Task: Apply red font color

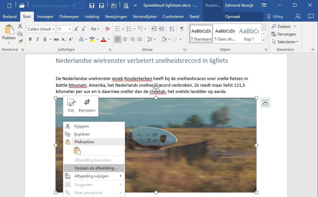Action: [x=103, y=39]
